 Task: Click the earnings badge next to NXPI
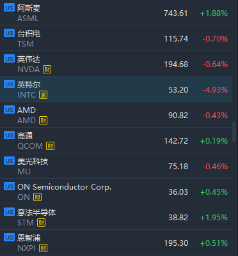click(43, 248)
